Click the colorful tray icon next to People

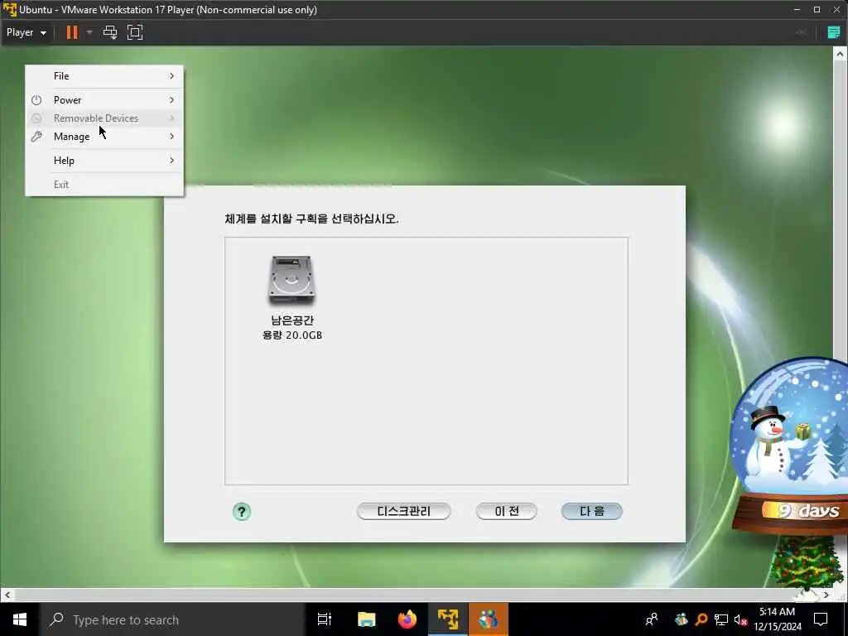pyautogui.click(x=682, y=619)
